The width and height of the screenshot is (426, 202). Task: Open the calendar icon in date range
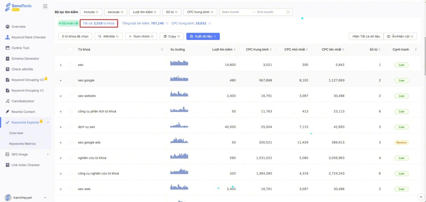(288, 12)
